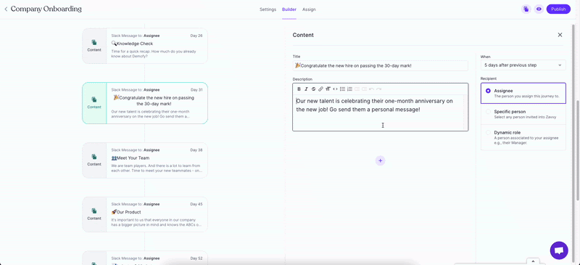
Task: Open the When timing dropdown
Action: (523, 65)
